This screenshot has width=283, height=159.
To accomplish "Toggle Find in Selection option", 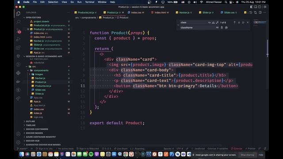I will [243, 23].
